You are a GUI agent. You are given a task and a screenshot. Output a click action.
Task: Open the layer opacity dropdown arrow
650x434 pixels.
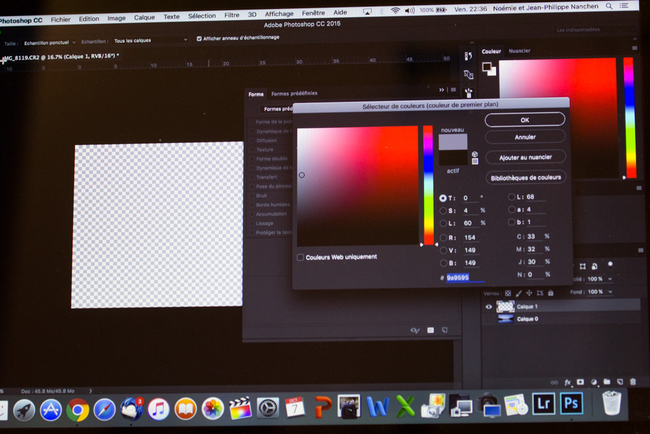pos(610,279)
